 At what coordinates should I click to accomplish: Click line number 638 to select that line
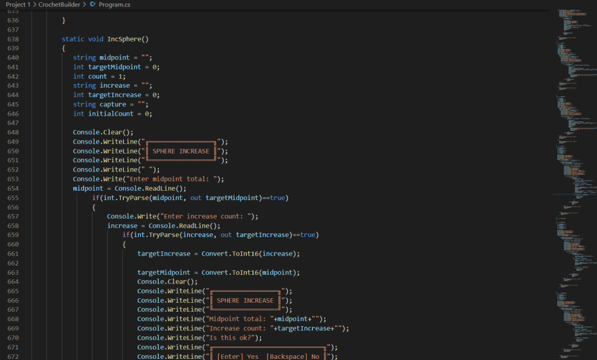coord(13,39)
